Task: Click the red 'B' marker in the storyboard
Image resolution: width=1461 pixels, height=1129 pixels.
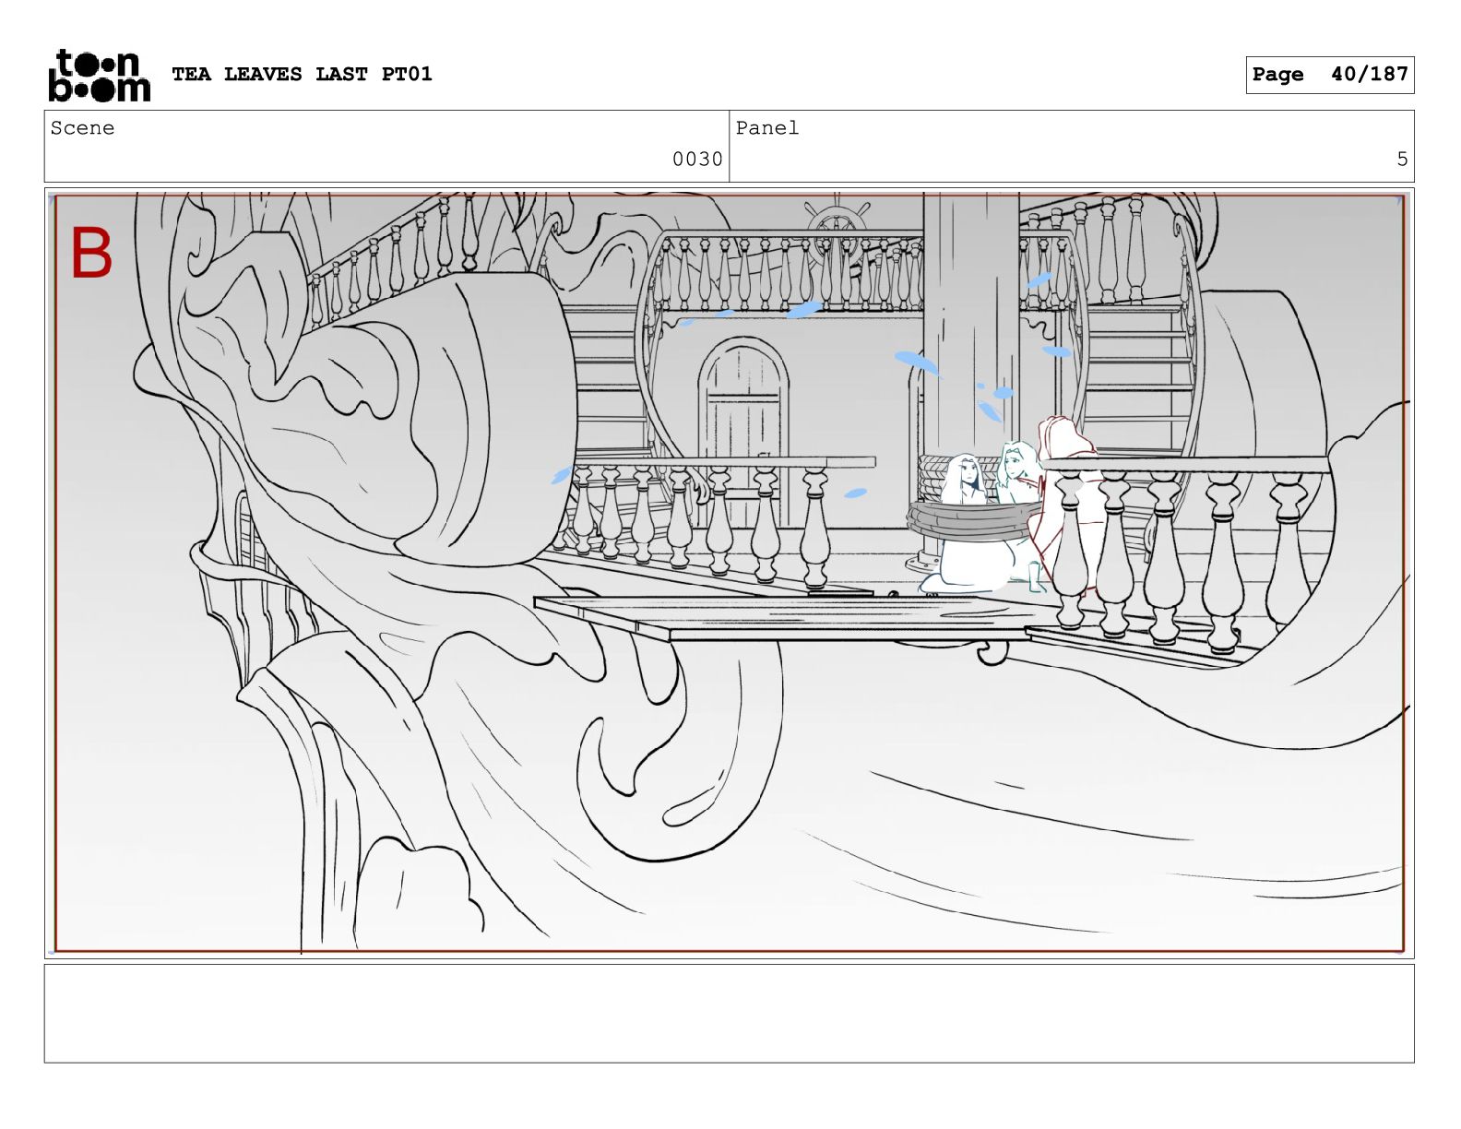Action: [91, 254]
